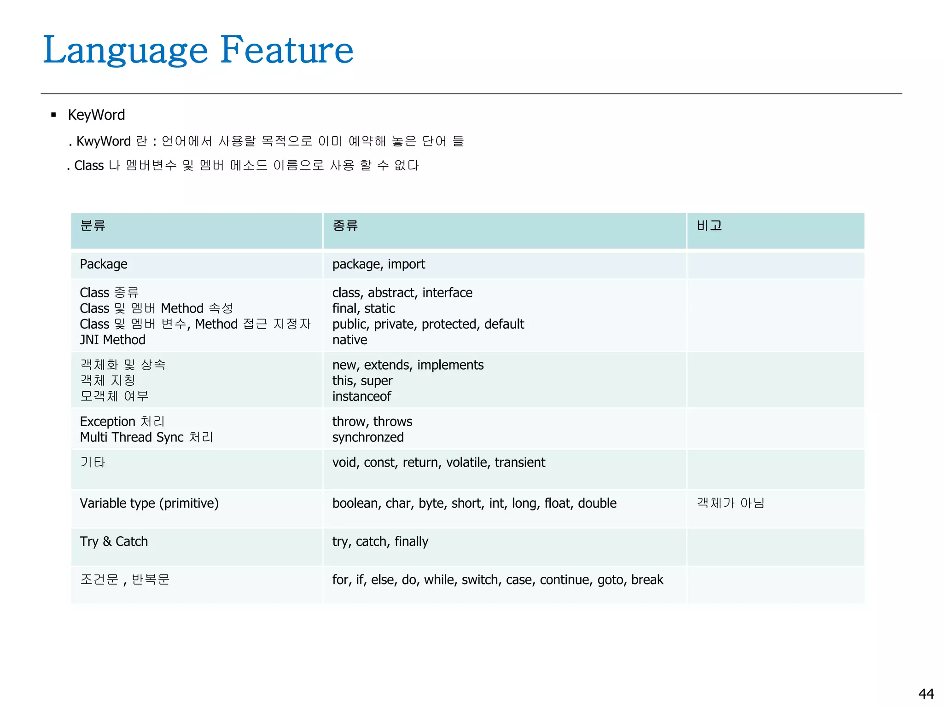Click the '기타' row label
This screenshot has width=943, height=707.
pos(93,462)
